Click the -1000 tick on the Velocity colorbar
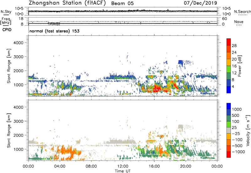The image size is (251, 173). tap(238, 152)
